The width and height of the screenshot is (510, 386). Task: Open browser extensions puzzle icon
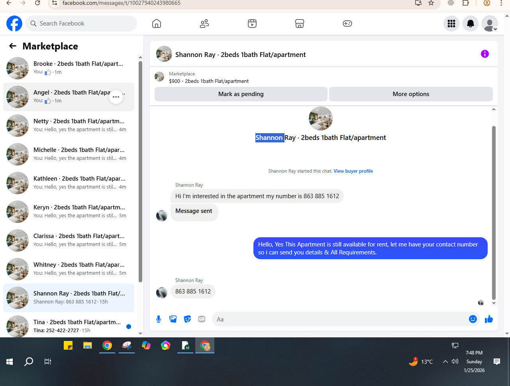465,3
